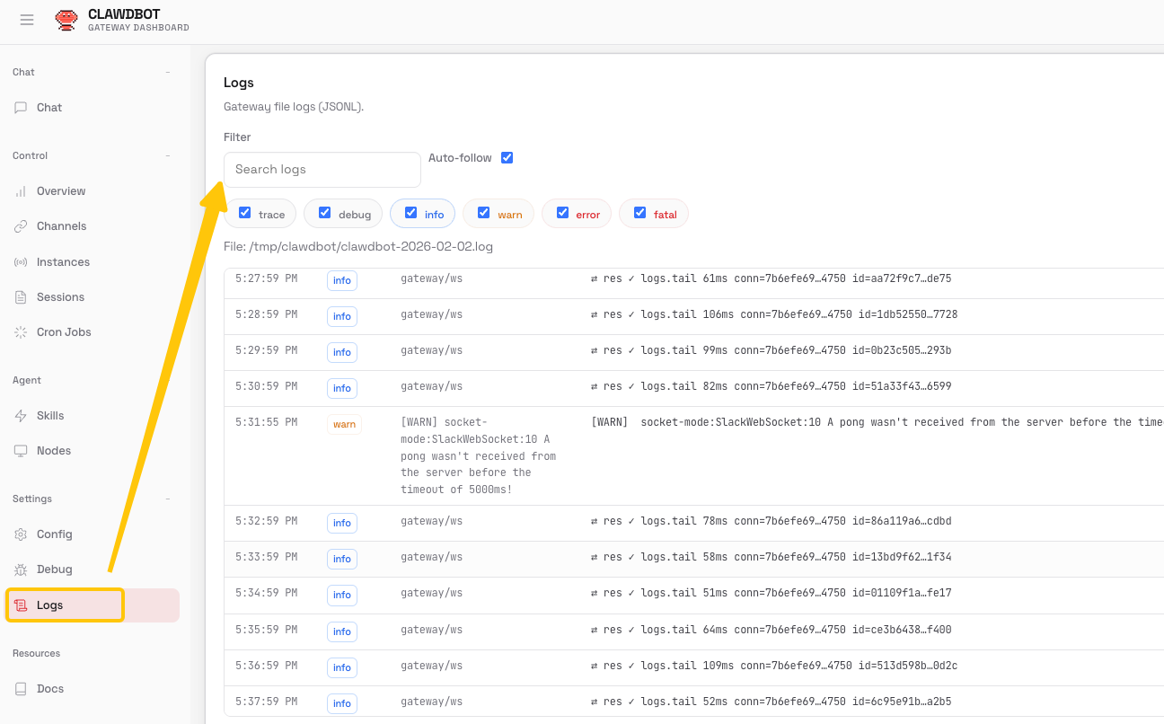Open Skills via lightning bolt icon

(21, 416)
